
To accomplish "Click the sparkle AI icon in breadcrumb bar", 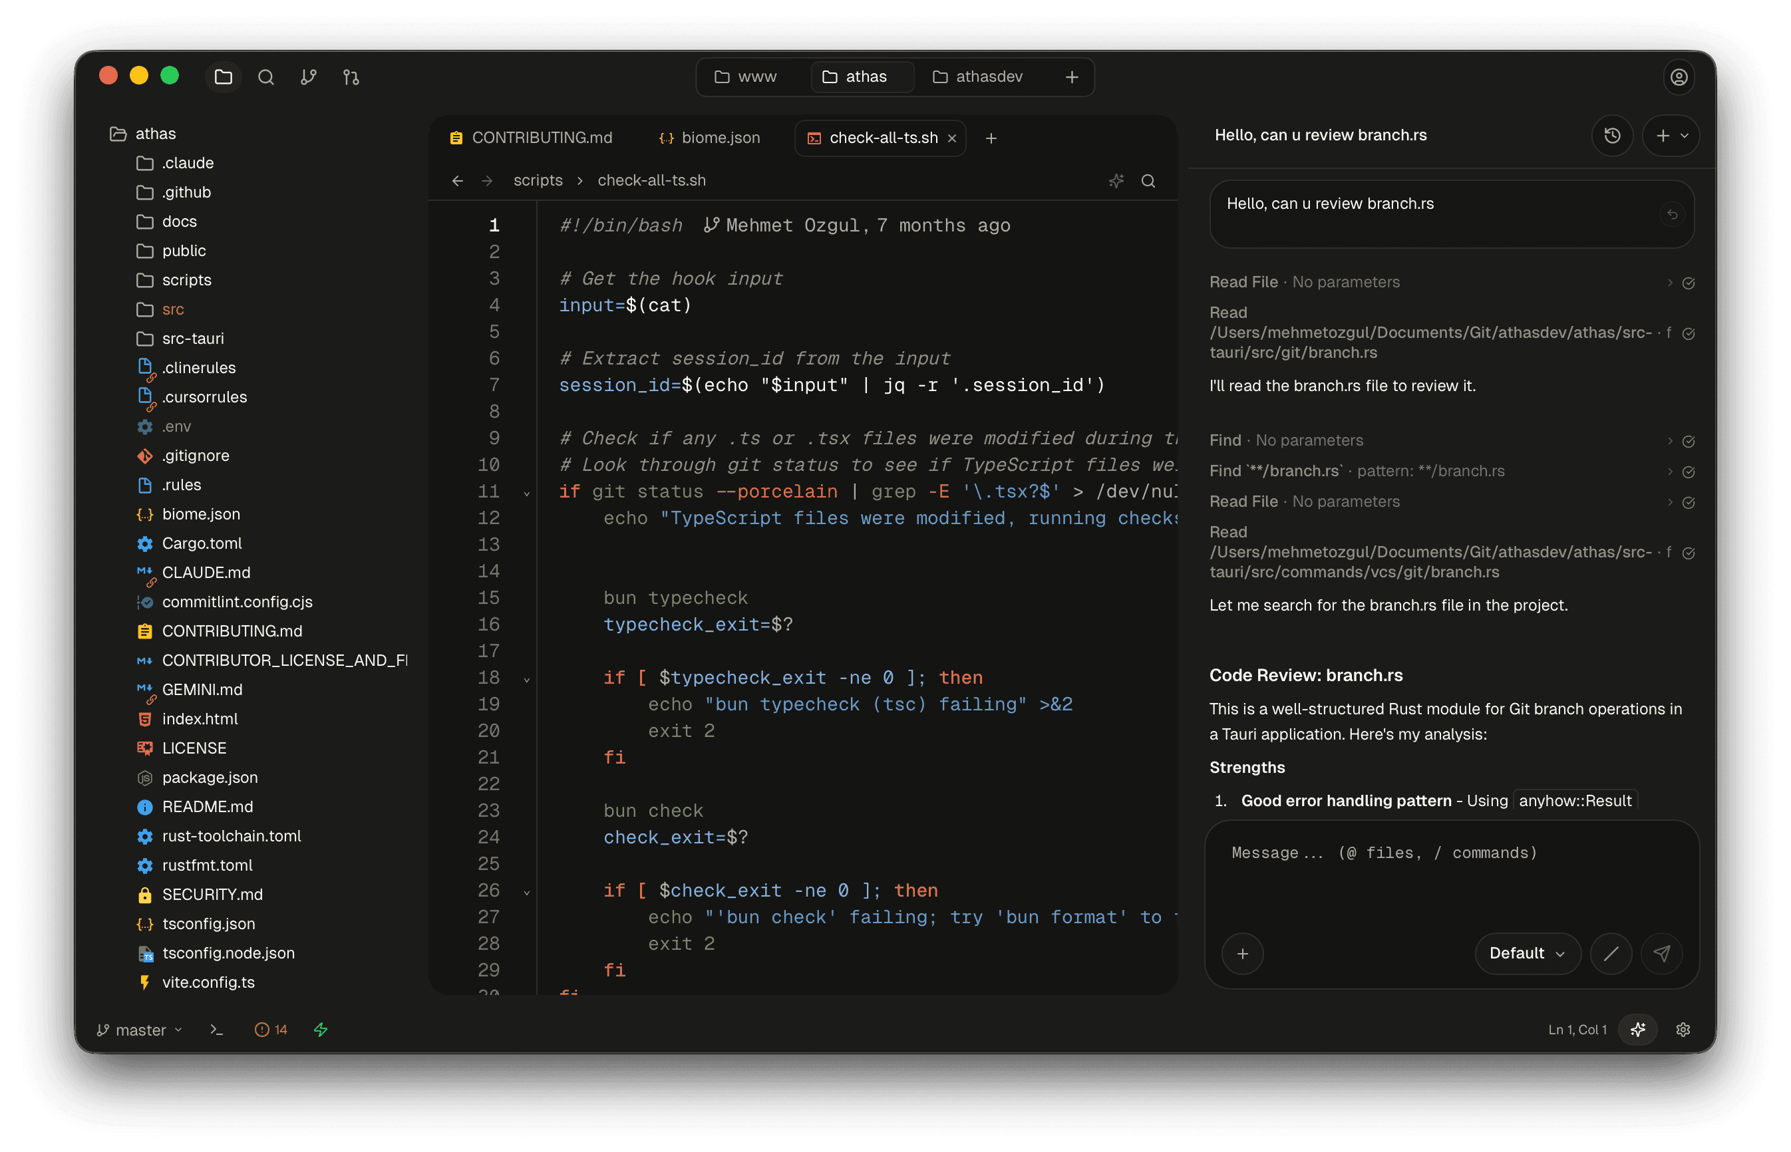I will pyautogui.click(x=1116, y=181).
